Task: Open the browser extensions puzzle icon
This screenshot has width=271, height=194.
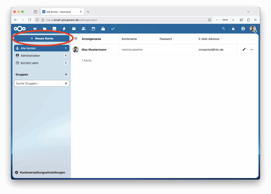Action: (x=248, y=20)
